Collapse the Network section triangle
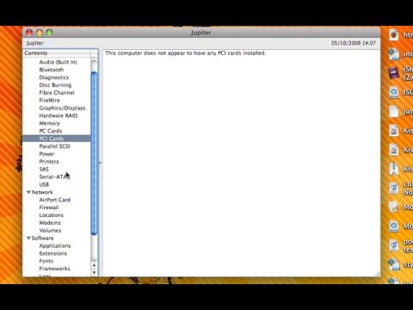Screen dimensions: 413x310 (x=28, y=192)
